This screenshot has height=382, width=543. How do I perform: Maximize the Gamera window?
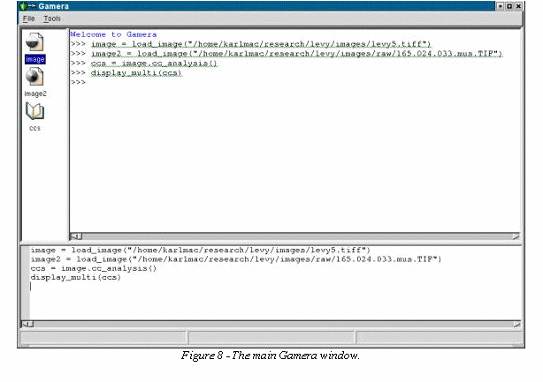click(x=509, y=6)
